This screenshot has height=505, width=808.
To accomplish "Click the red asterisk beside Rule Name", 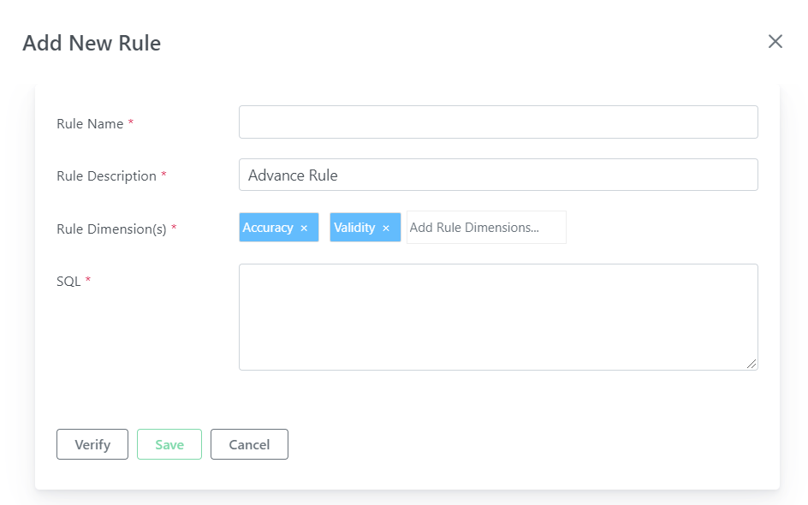I will pos(131,122).
